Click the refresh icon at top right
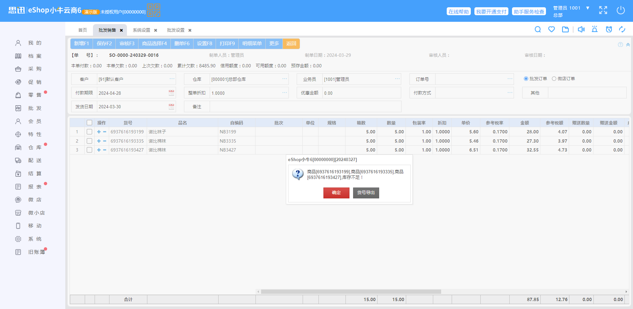Screen dimensions: 633x309 pos(622,29)
